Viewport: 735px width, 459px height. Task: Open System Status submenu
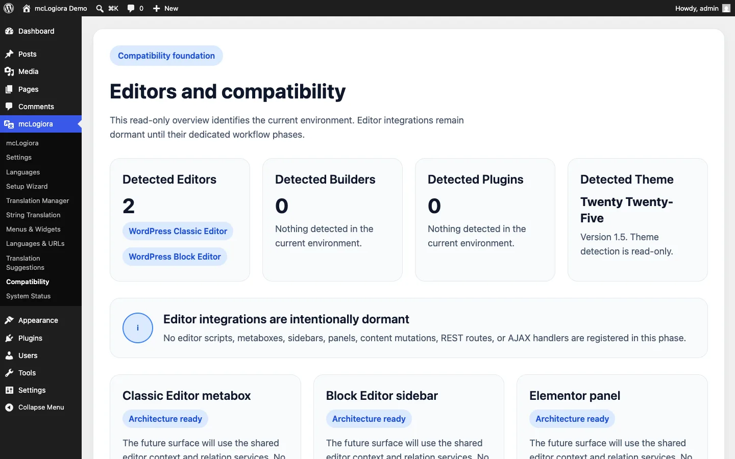coord(29,296)
